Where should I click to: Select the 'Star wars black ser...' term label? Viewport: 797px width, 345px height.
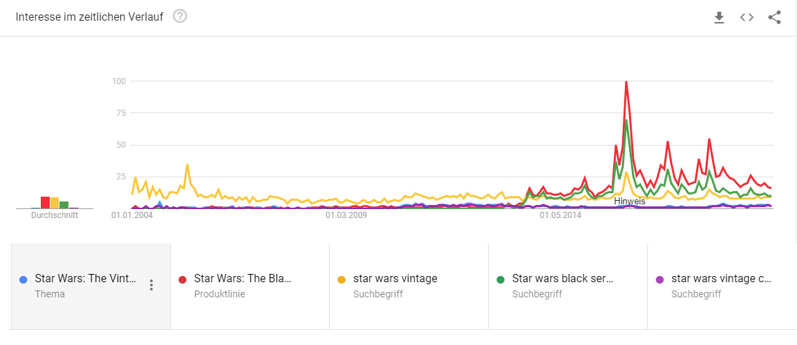pyautogui.click(x=563, y=279)
